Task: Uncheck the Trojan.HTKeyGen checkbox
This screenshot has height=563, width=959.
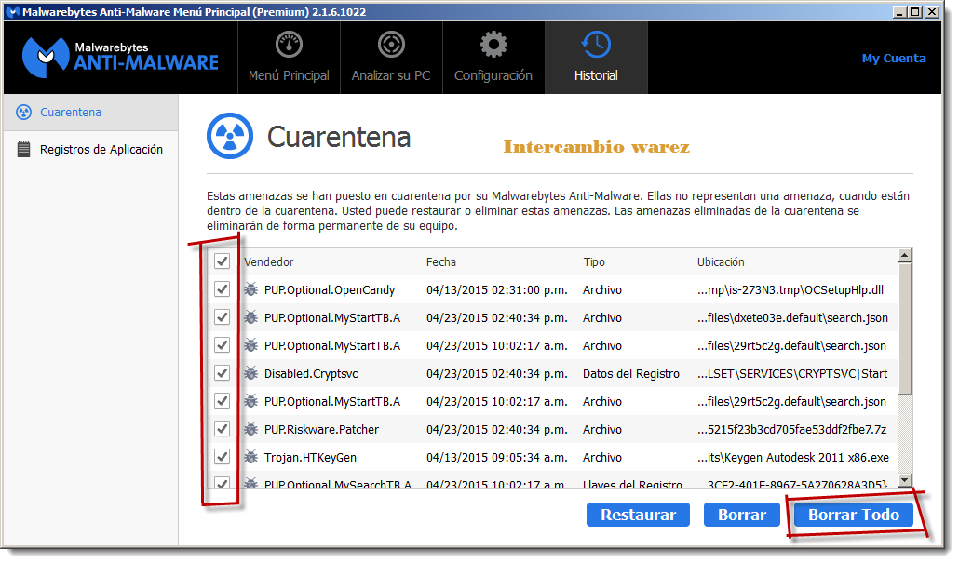Action: click(x=222, y=457)
